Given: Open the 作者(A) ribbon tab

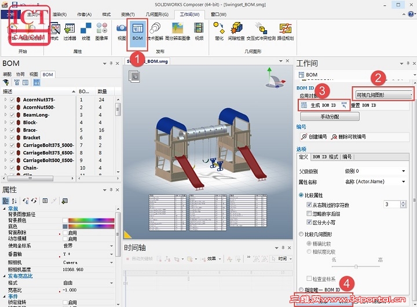Looking at the screenshot, I should click(85, 14).
